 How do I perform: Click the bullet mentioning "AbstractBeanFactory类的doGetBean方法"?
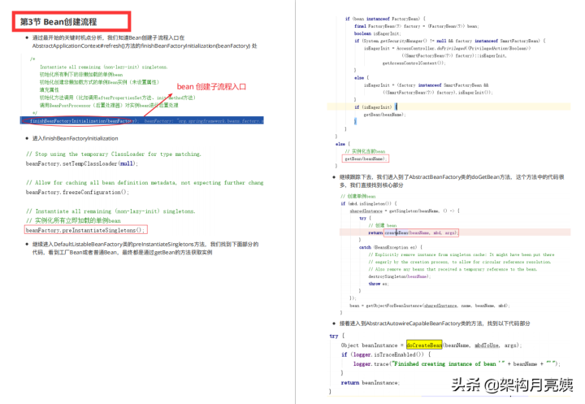pos(452,181)
